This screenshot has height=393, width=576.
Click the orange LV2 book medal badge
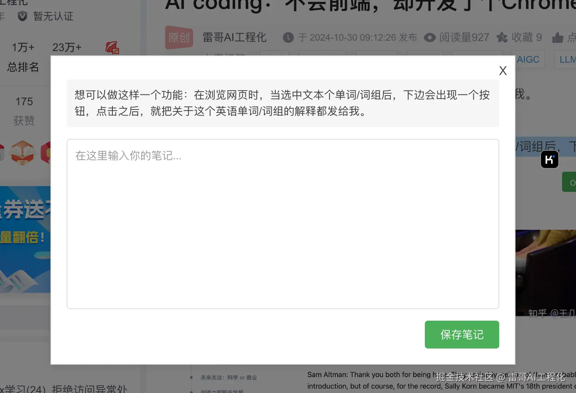[23, 152]
